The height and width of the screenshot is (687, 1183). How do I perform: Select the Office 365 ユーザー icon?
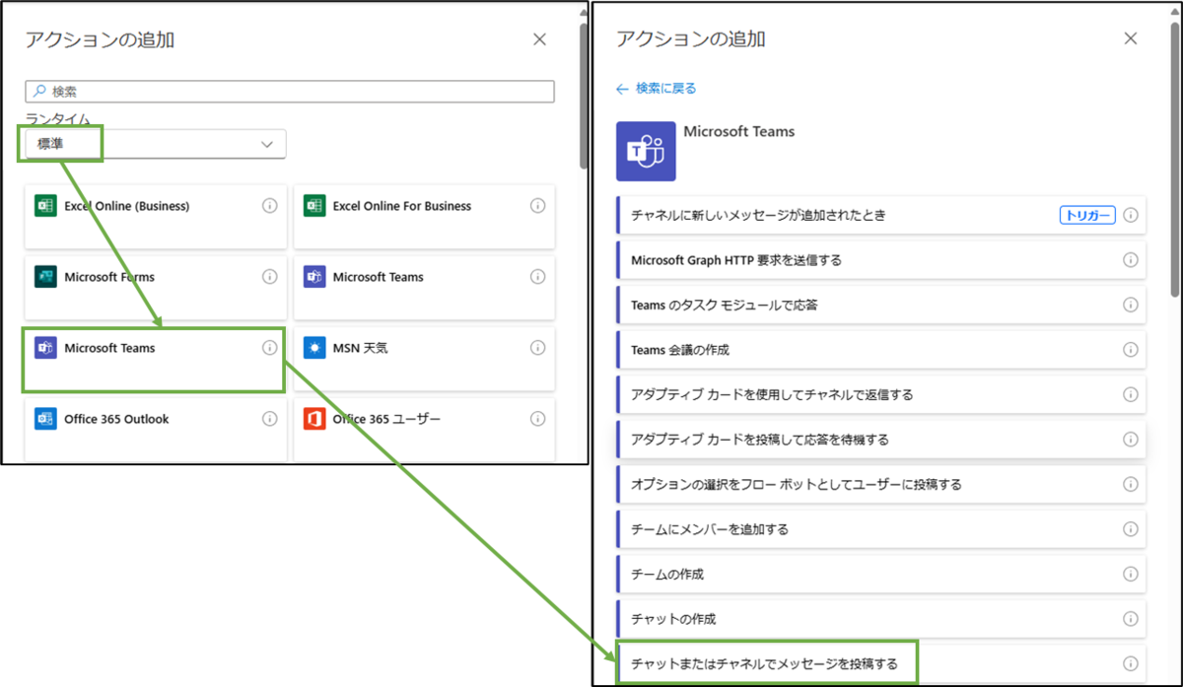(314, 419)
